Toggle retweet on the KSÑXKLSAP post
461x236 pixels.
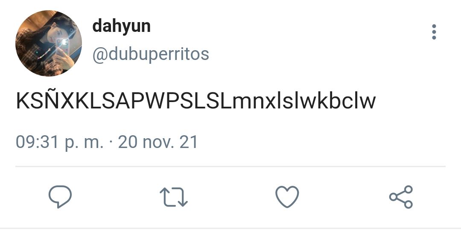(173, 197)
